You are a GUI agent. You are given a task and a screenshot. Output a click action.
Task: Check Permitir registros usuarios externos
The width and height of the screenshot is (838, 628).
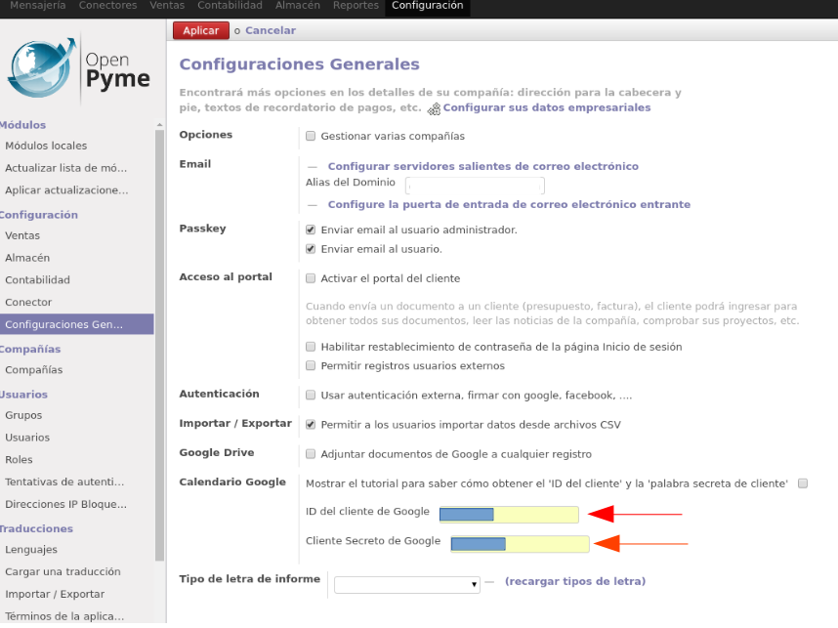point(311,365)
